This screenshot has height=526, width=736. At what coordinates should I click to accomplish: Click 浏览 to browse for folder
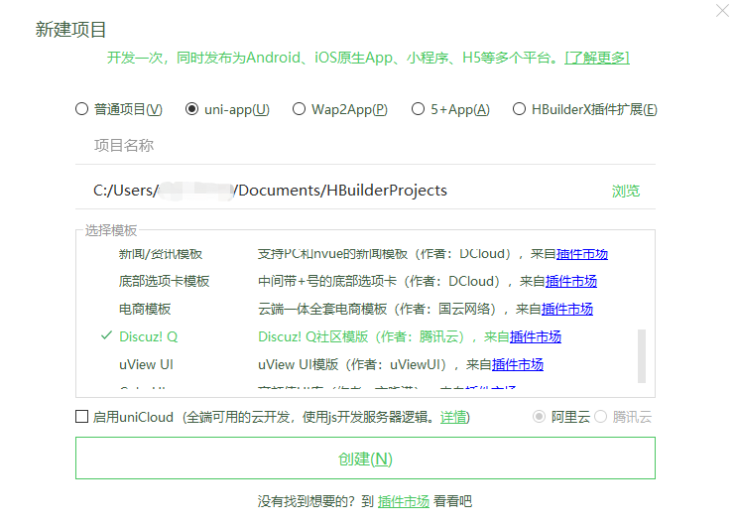click(625, 191)
